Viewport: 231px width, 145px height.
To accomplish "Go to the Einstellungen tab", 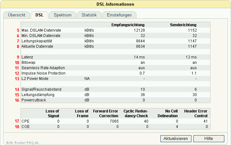I will (x=119, y=15).
